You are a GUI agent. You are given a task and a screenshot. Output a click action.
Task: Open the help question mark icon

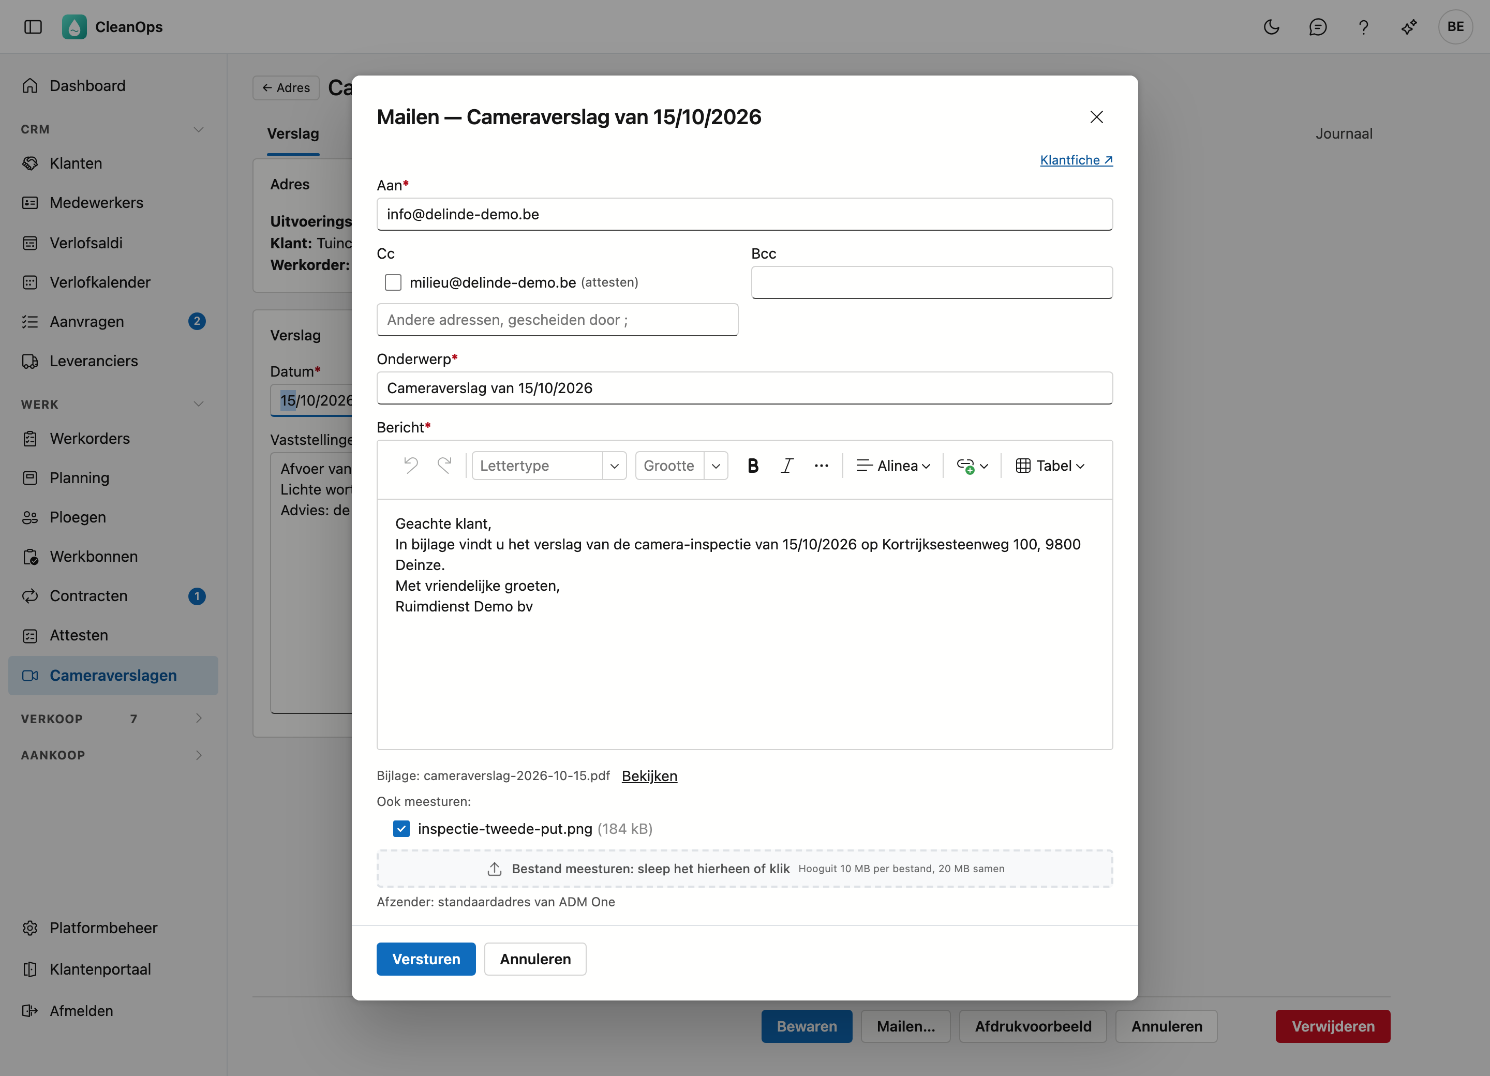click(1363, 27)
